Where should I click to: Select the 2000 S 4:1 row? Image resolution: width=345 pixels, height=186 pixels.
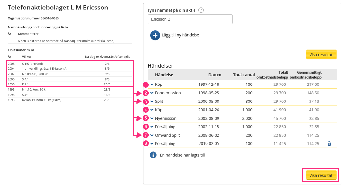click(70, 79)
